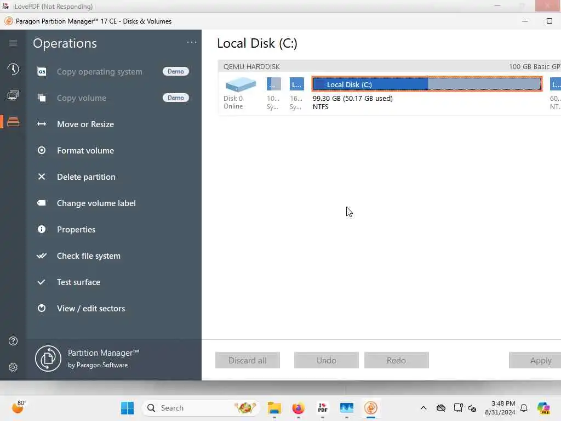Click the Change volume label tag icon

42,203
